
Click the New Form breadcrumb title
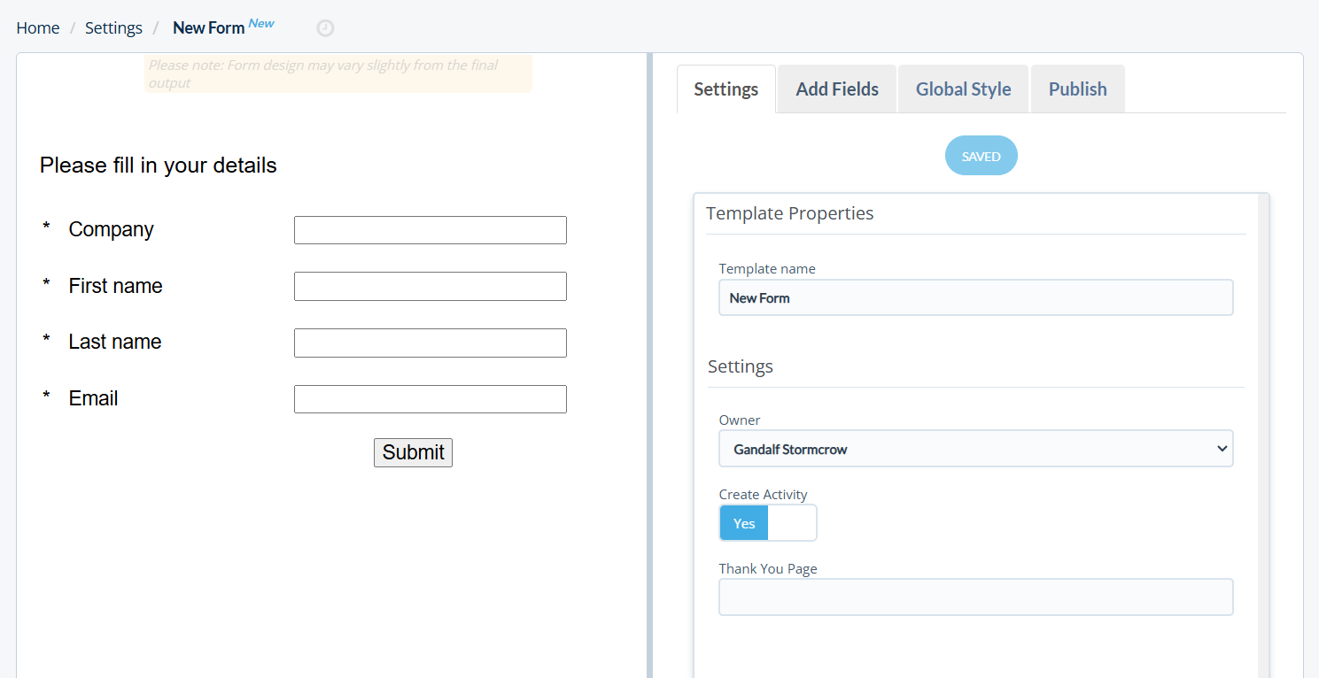click(208, 27)
